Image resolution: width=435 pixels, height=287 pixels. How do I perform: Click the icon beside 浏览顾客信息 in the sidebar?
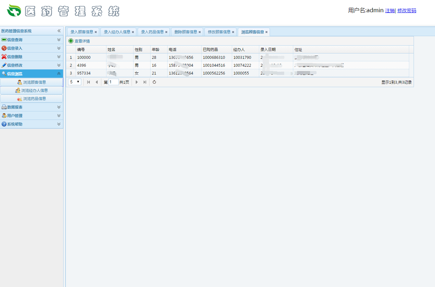click(x=19, y=82)
